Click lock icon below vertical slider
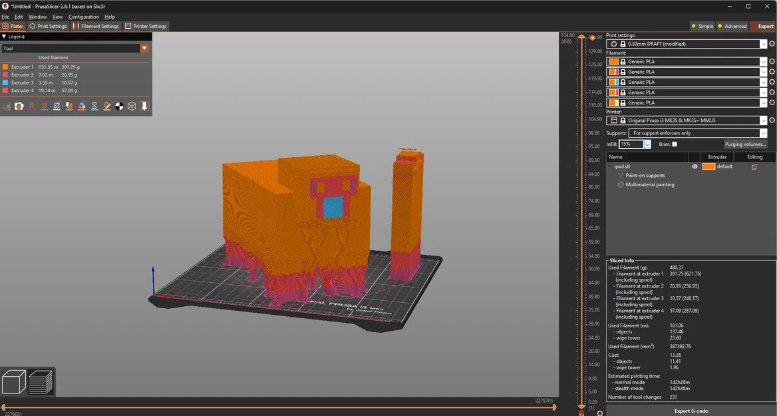 581,413
